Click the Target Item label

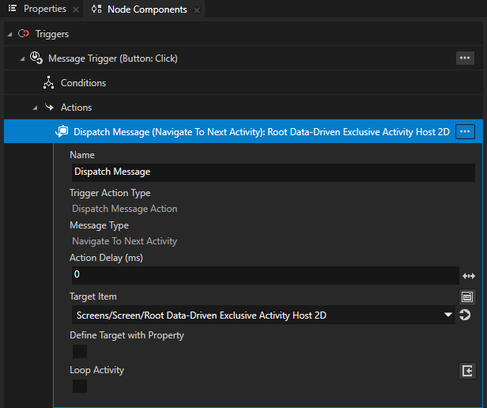(x=93, y=297)
